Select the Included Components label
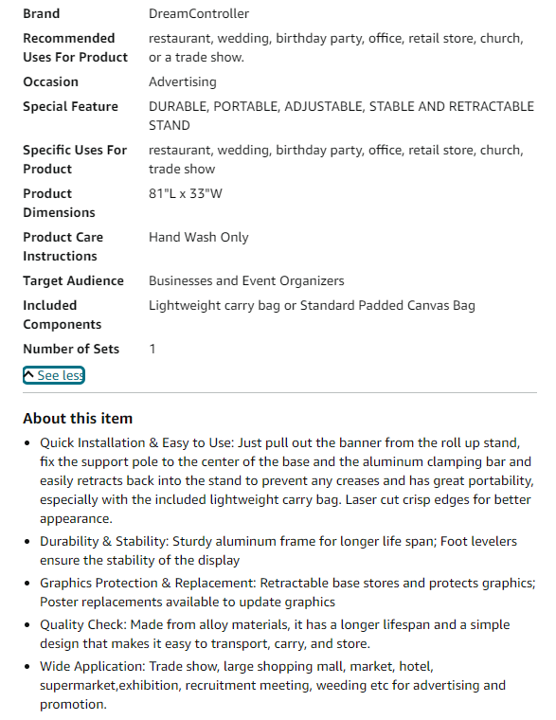 click(63, 315)
